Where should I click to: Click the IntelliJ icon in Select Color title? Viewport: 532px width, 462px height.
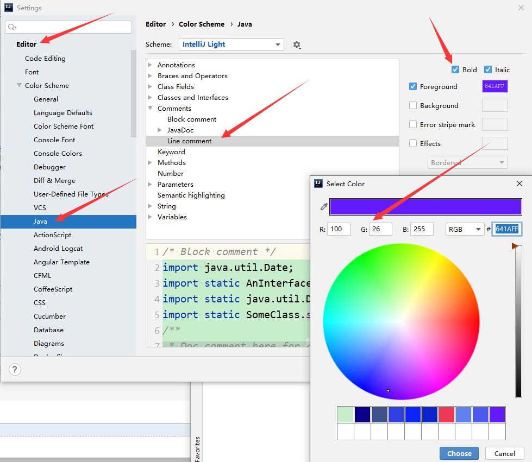click(318, 183)
